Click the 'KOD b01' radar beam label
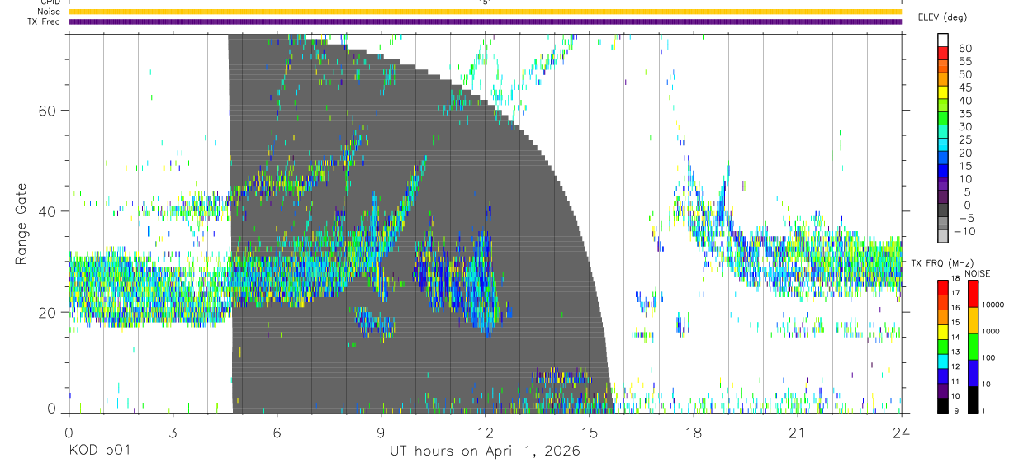Image resolution: width=1014 pixels, height=468 pixels. pos(99,451)
